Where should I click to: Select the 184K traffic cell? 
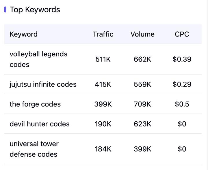pos(103,149)
